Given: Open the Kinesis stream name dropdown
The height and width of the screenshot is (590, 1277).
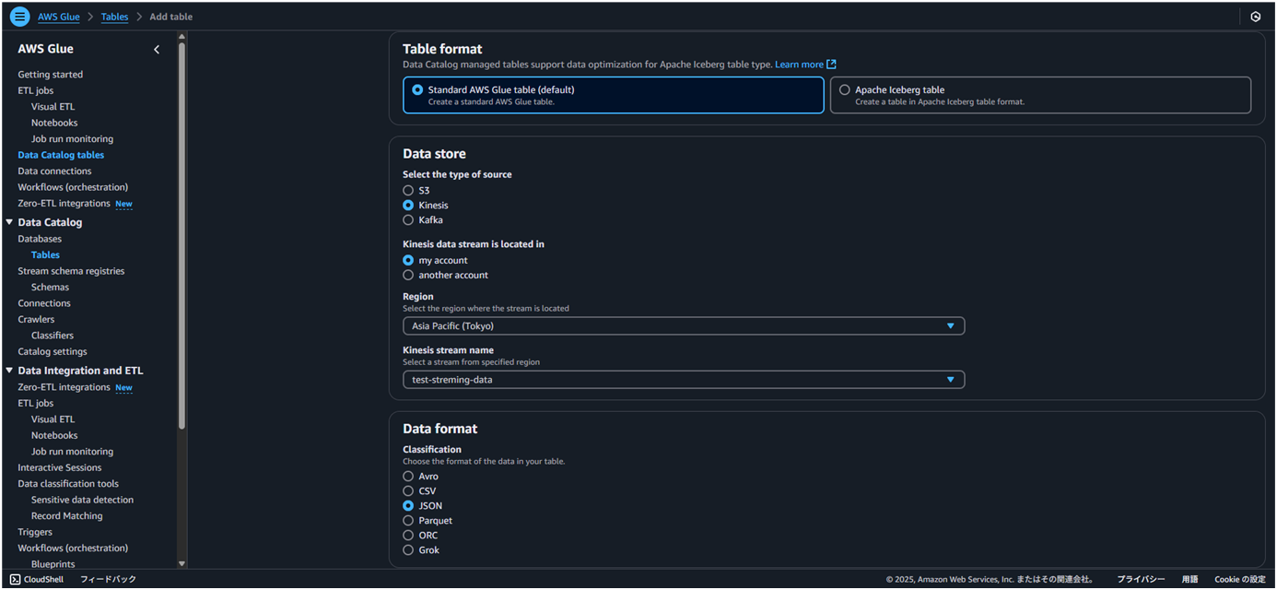Looking at the screenshot, I should (684, 380).
